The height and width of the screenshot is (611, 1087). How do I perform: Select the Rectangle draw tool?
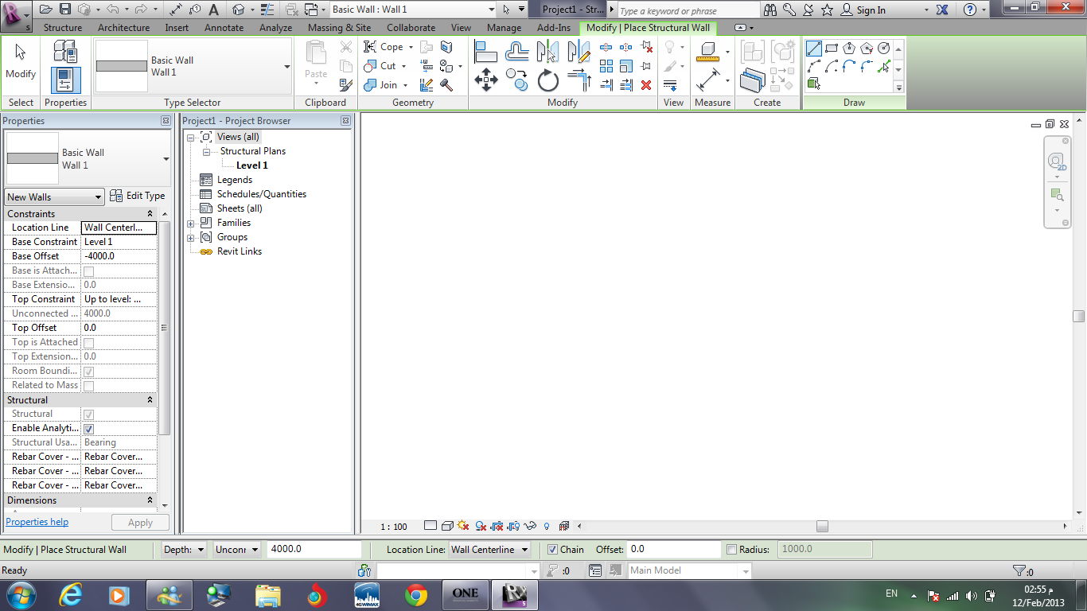pos(832,49)
